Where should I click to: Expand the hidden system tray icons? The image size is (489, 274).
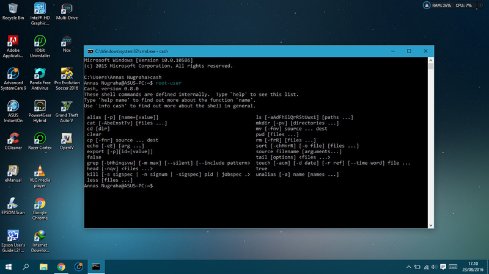tap(408, 267)
